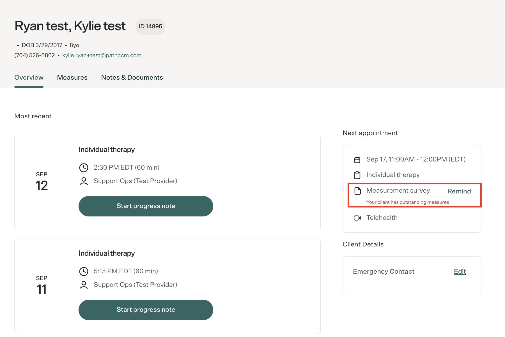The image size is (505, 337).
Task: Start progress note for Sep 11 session
Action: pyautogui.click(x=146, y=310)
